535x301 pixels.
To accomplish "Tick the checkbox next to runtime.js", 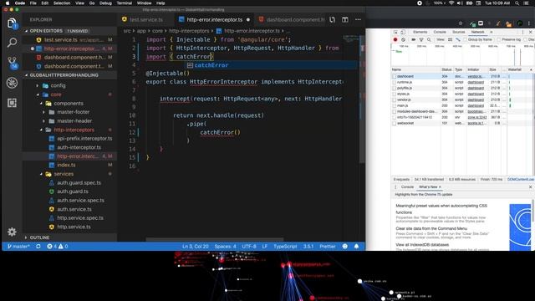I will 395,82.
